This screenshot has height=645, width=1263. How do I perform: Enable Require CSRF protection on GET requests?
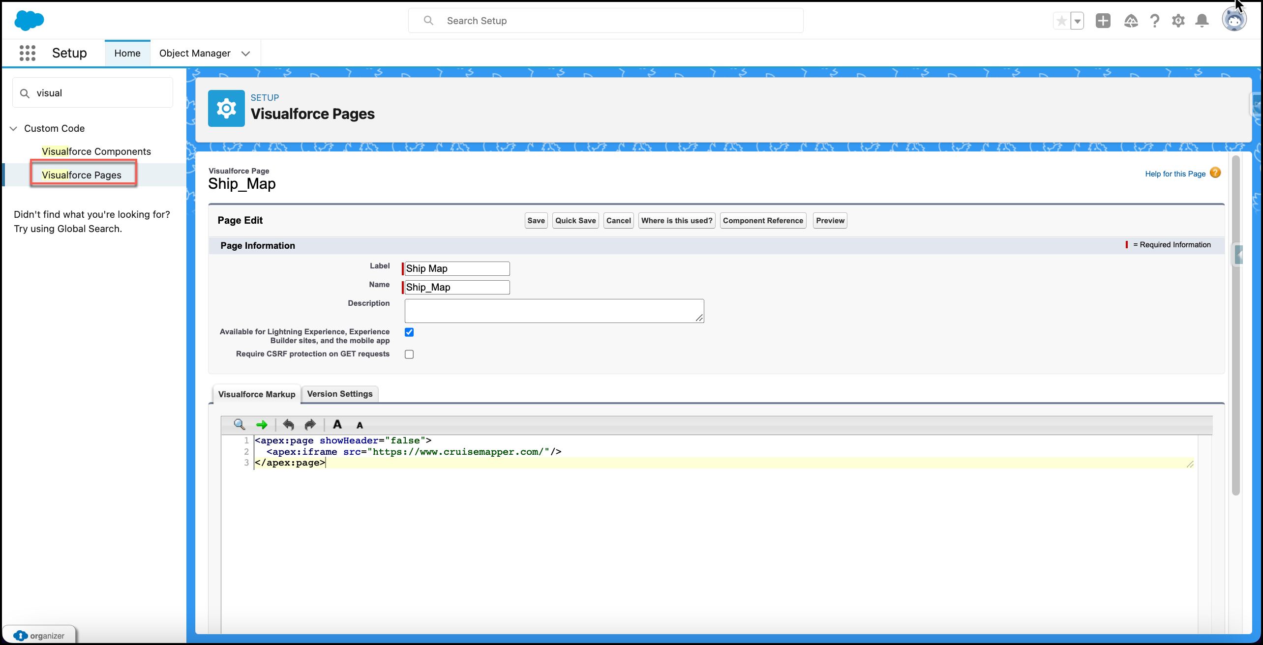coord(409,354)
